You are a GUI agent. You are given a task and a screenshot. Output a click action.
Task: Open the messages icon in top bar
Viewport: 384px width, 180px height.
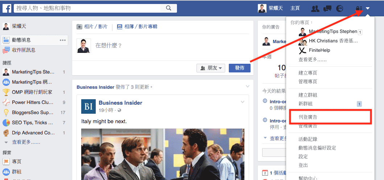pyautogui.click(x=327, y=9)
